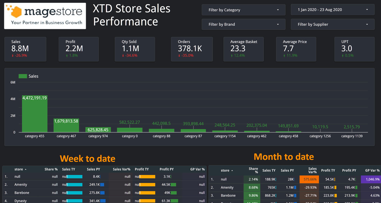This screenshot has width=381, height=203.
Task: Open the date range picker 1 Jan 2020 - 23 Aug 2020
Action: [332, 10]
